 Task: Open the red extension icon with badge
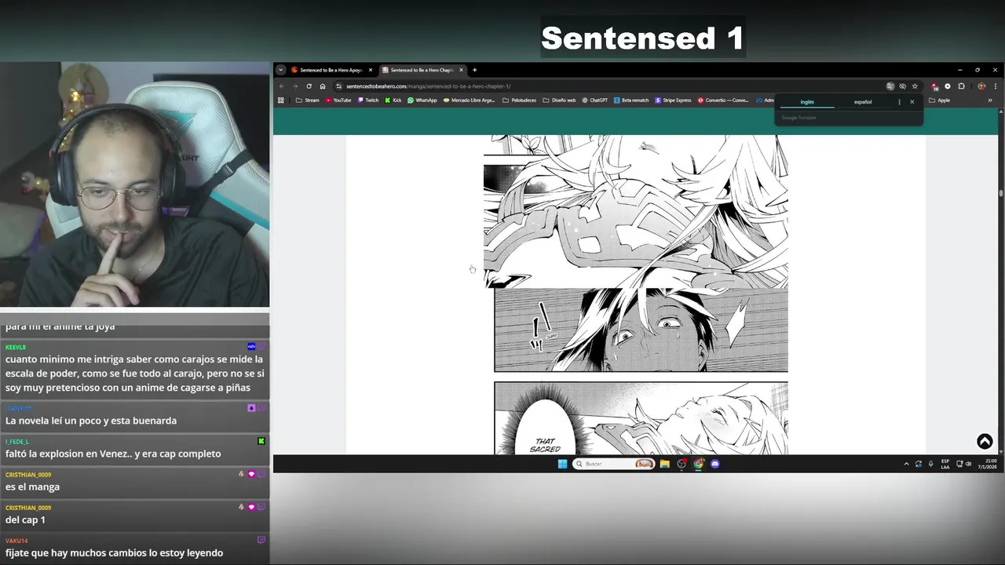coord(934,86)
